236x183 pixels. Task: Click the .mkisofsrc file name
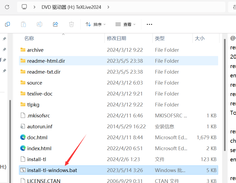38,116
